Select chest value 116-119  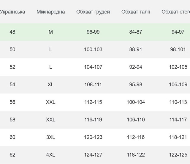point(93,120)
